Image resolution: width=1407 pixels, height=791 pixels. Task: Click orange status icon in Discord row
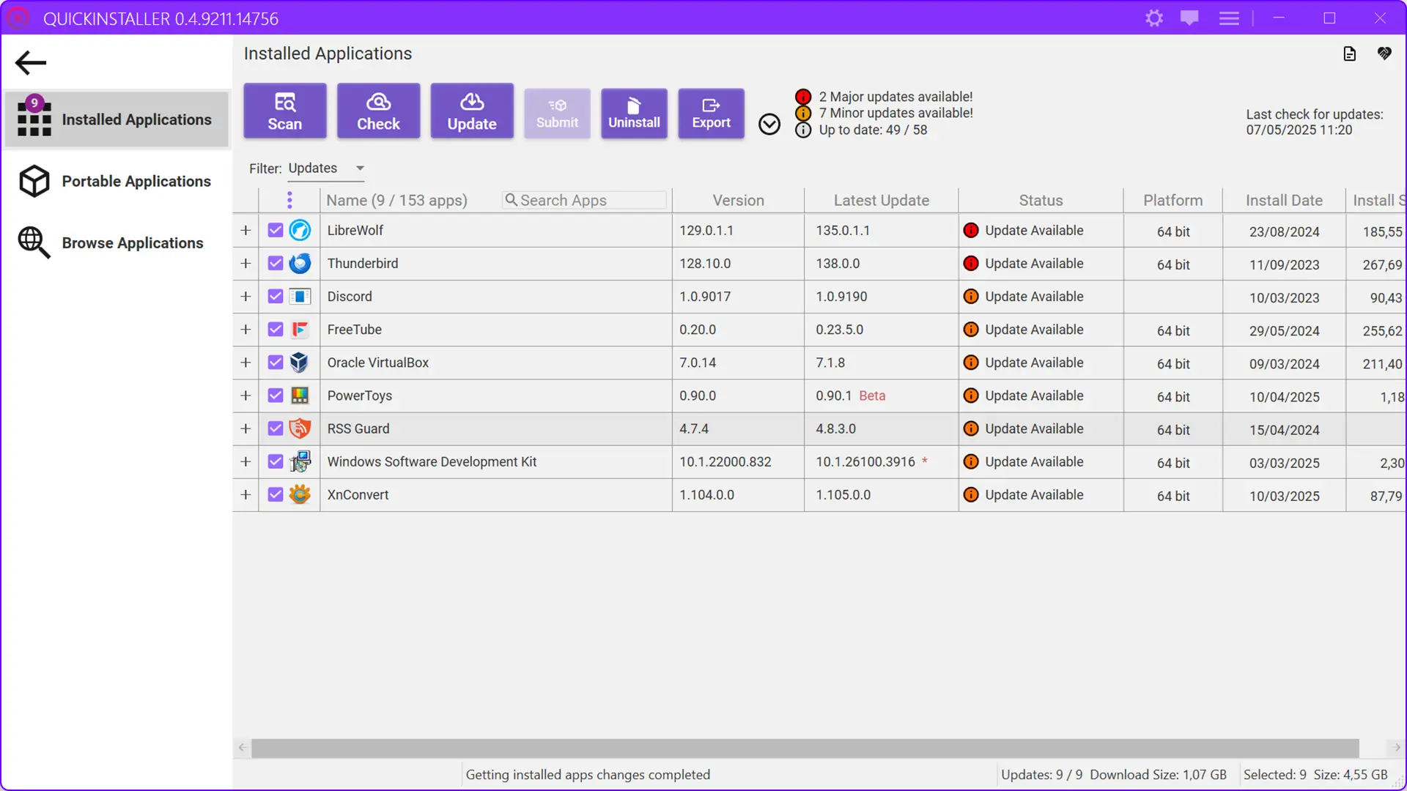[x=971, y=297]
